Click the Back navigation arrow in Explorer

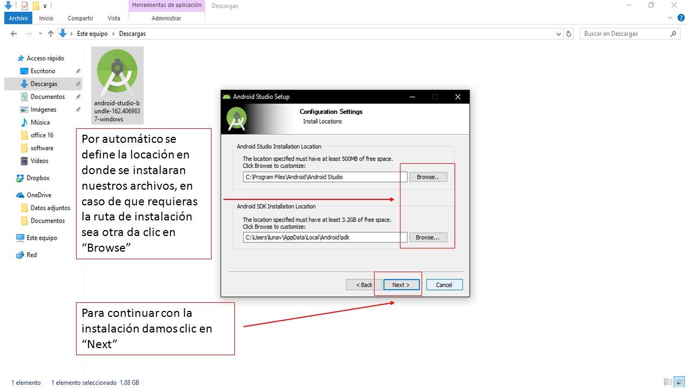point(13,33)
